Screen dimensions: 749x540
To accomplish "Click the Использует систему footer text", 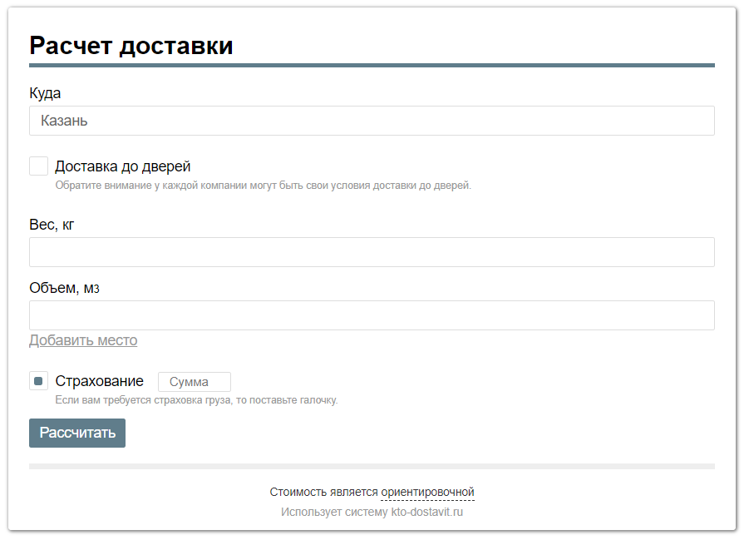I will [x=334, y=512].
